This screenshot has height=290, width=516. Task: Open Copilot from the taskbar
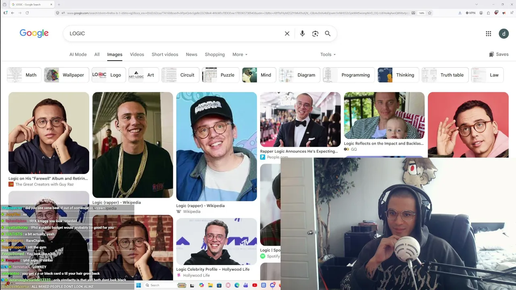202,285
